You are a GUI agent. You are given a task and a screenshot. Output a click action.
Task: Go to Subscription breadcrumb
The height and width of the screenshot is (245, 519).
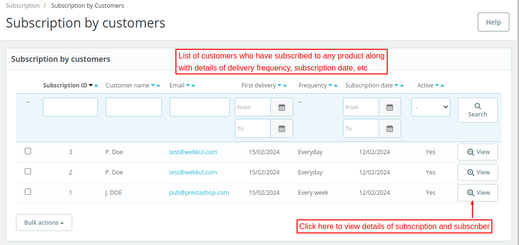coord(23,6)
